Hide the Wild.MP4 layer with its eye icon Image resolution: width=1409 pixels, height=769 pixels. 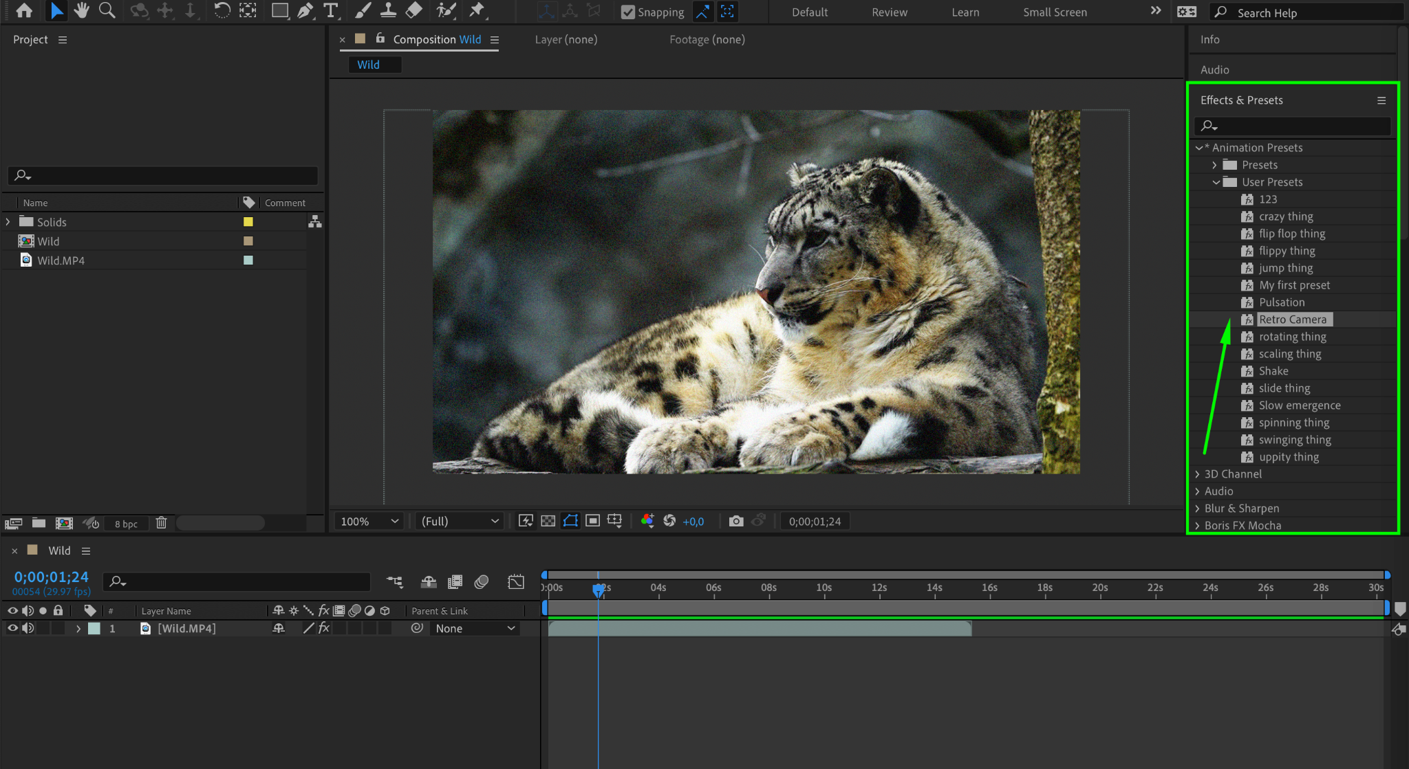(12, 628)
